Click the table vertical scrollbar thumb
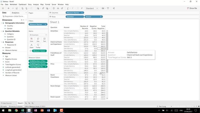200x113 pixels. [x=107, y=52]
